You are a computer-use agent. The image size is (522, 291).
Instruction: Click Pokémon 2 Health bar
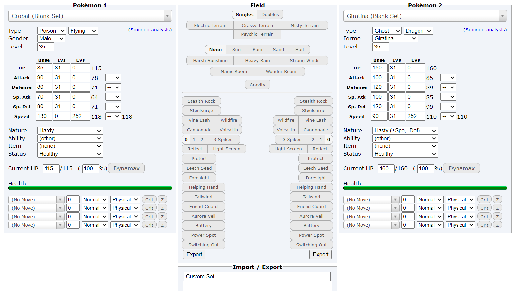point(425,188)
